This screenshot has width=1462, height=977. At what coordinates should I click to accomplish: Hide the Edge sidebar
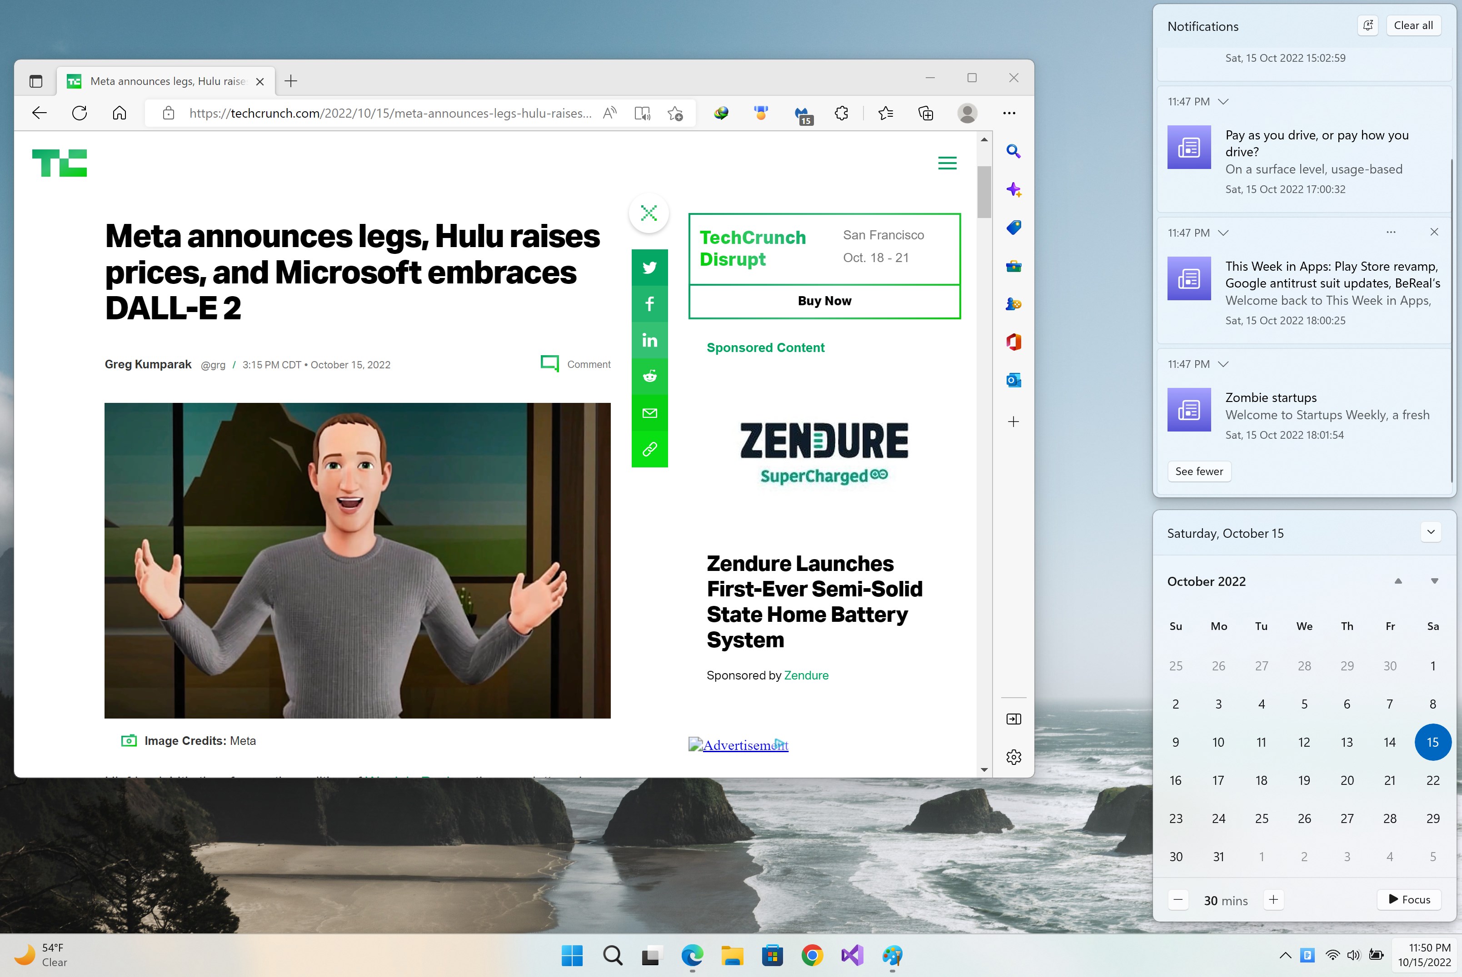pos(1013,719)
